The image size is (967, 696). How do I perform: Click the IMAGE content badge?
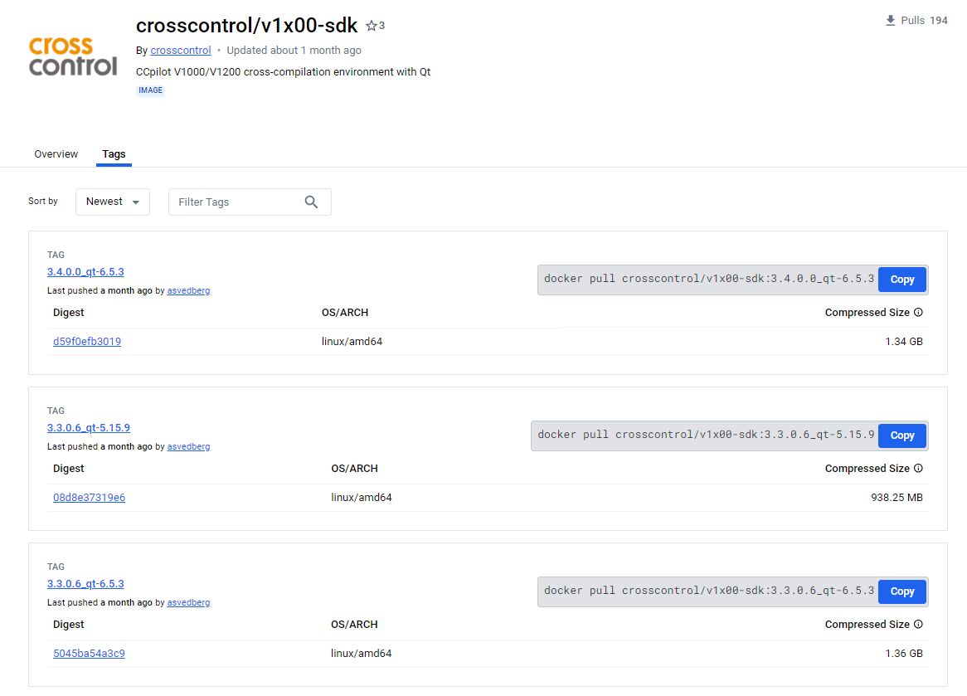[x=150, y=90]
